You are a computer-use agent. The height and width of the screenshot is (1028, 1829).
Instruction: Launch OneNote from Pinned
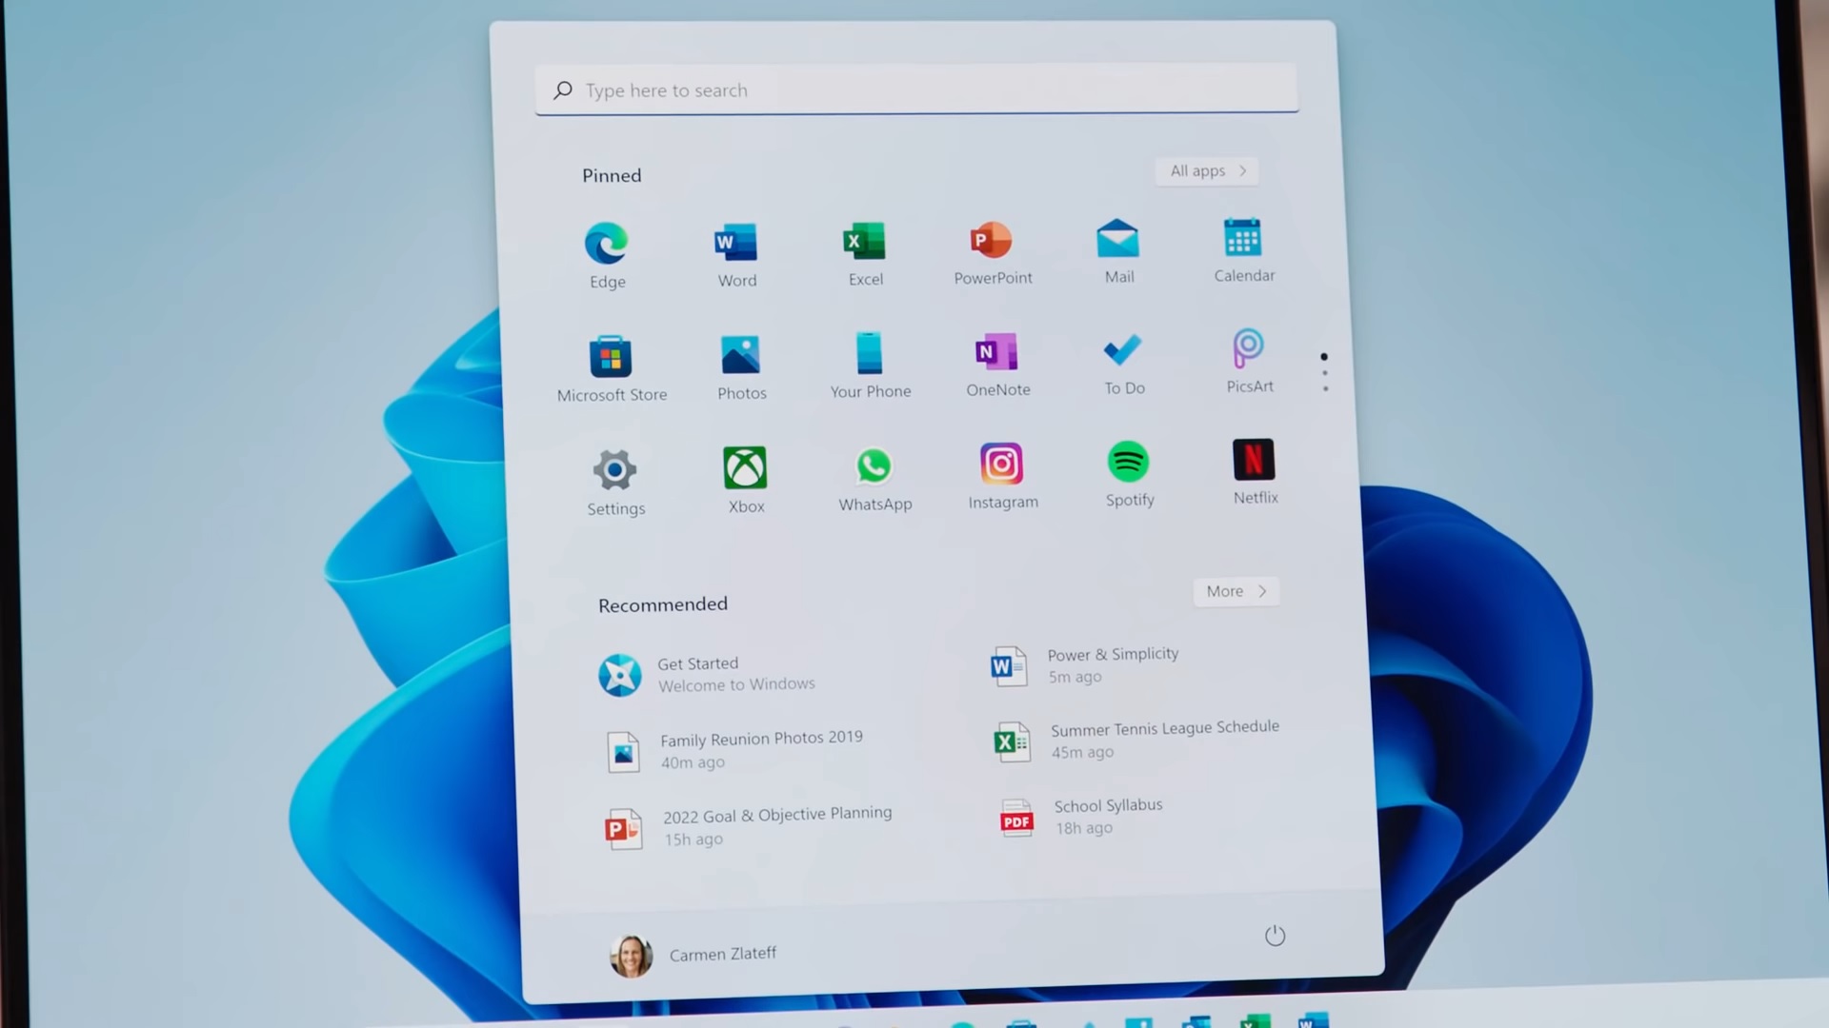click(997, 364)
